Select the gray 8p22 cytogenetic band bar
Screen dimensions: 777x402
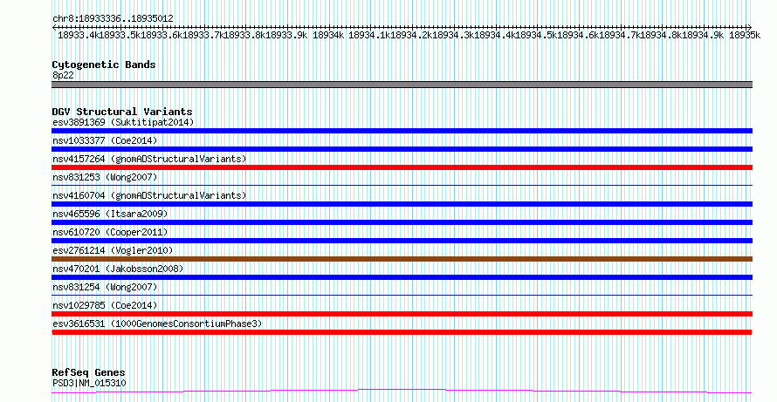tap(402, 85)
